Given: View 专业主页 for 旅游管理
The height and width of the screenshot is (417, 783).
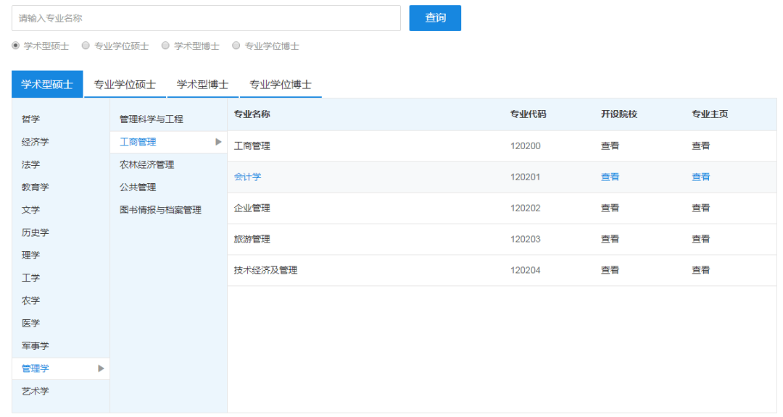Looking at the screenshot, I should (701, 240).
